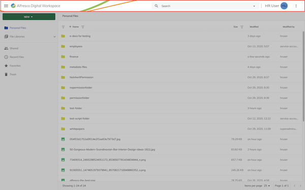The height and width of the screenshot is (190, 305).
Task: Click 79.29 KB size value
Action: tap(236, 139)
